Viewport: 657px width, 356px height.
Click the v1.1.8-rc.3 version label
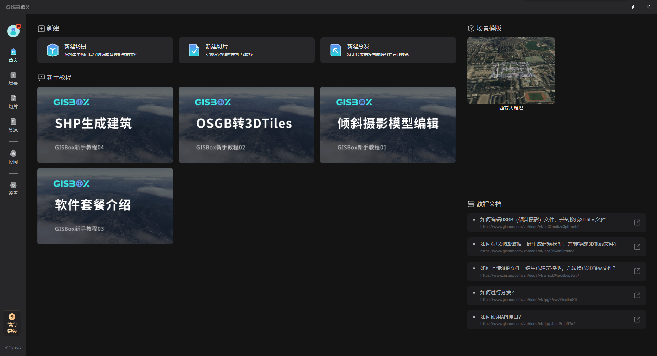click(x=13, y=347)
